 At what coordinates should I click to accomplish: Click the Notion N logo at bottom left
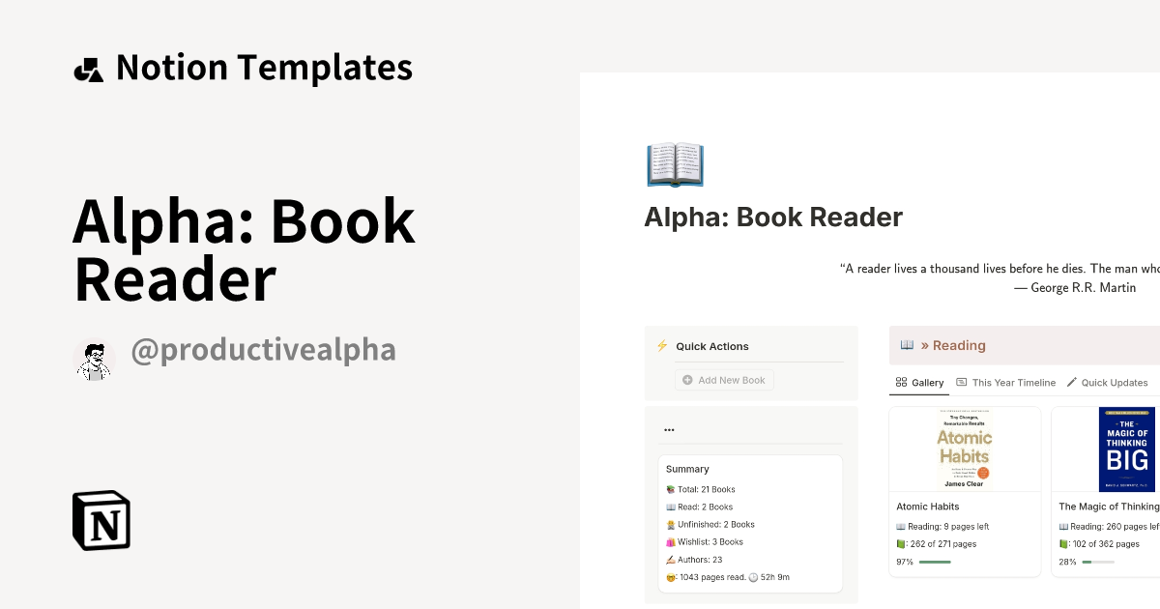point(101,520)
